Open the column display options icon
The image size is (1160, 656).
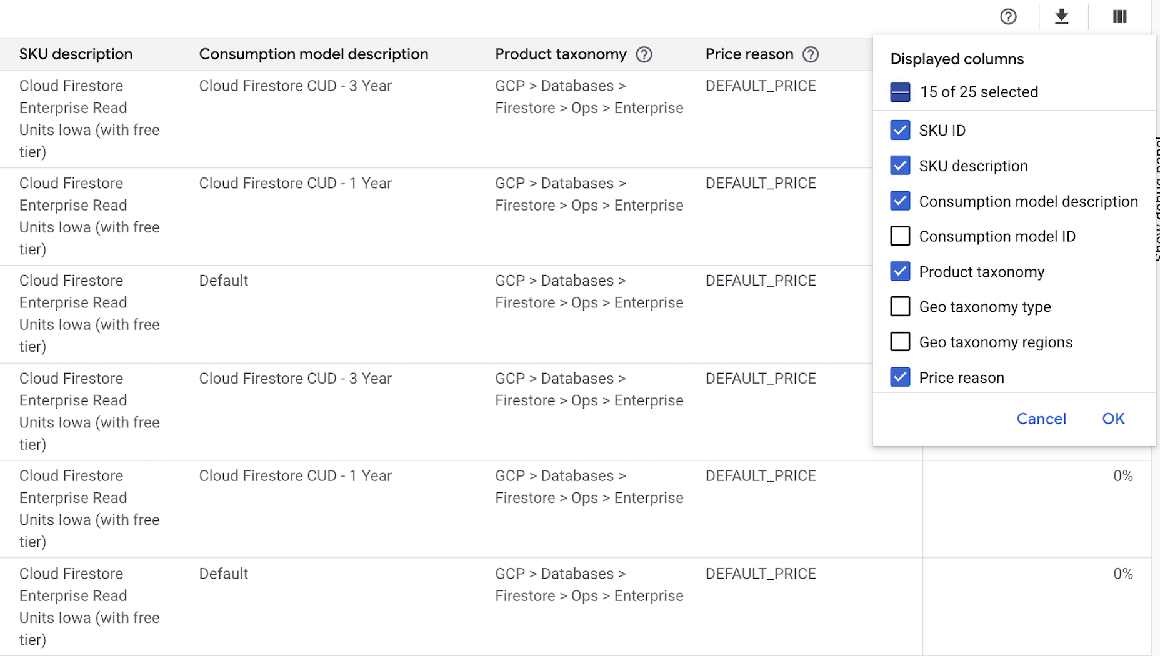pos(1118,17)
